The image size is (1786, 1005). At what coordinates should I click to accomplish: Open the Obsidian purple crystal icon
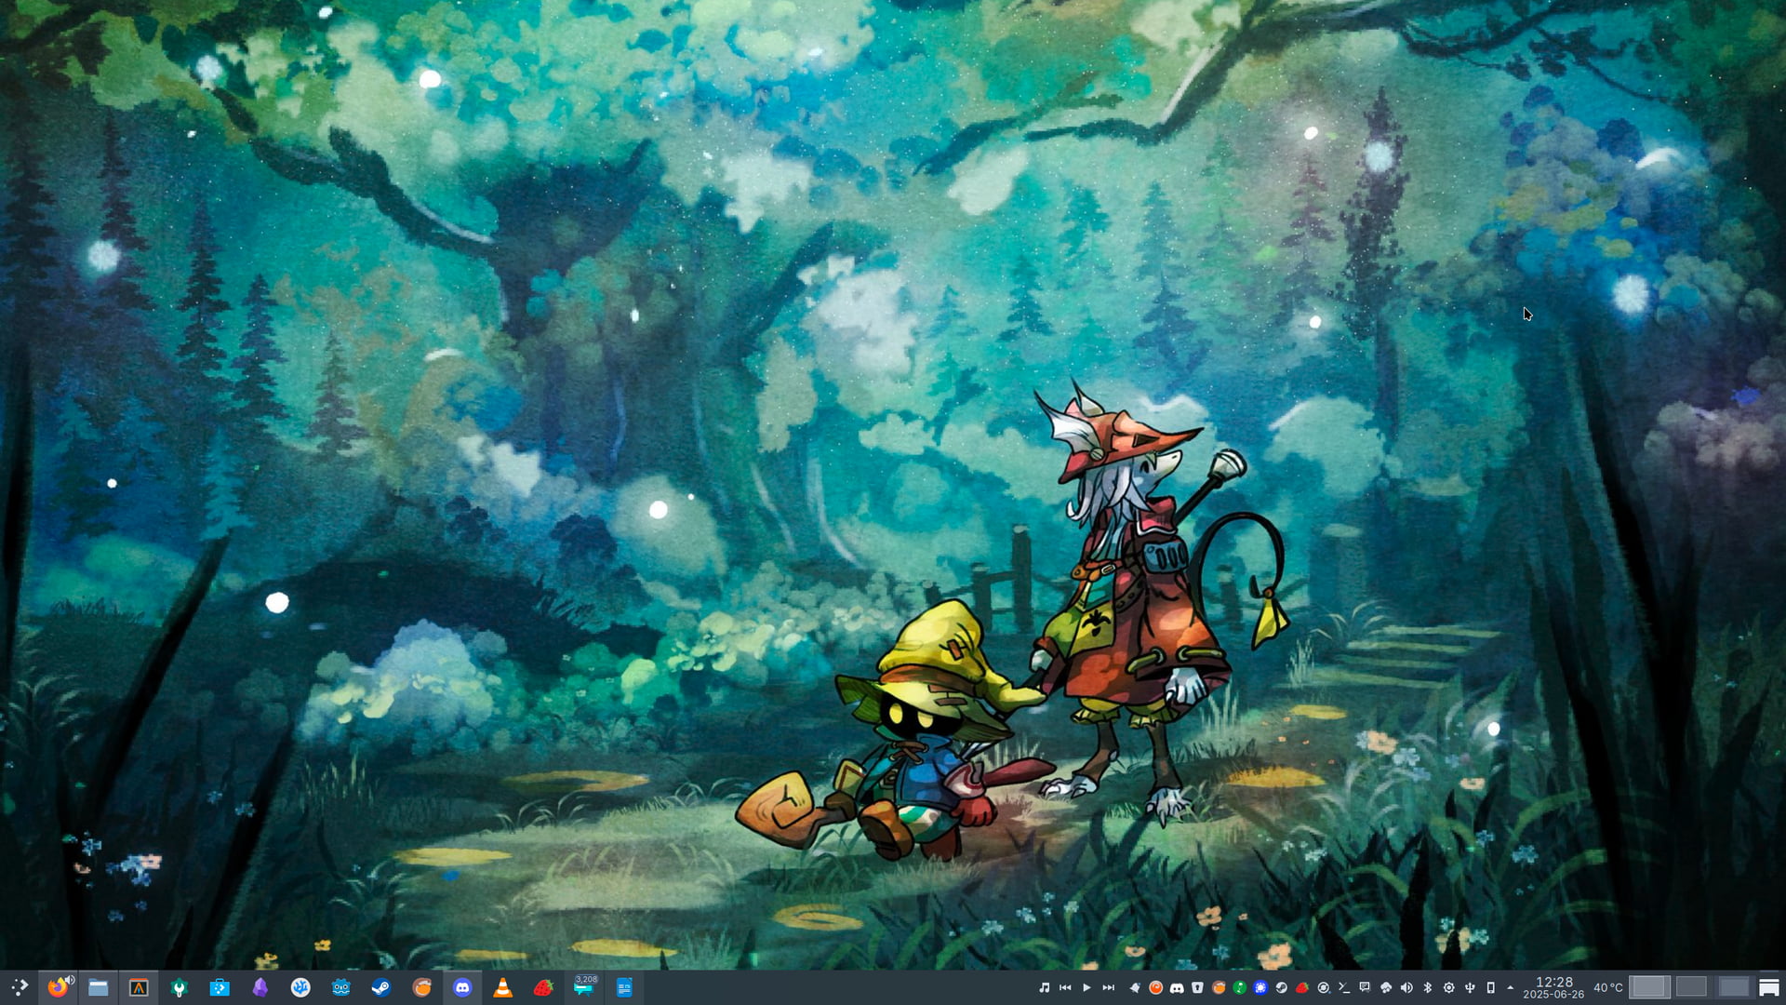(260, 987)
